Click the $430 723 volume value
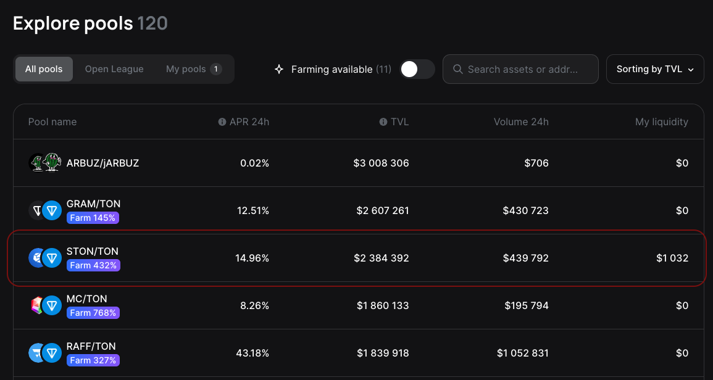The width and height of the screenshot is (713, 380). (526, 210)
